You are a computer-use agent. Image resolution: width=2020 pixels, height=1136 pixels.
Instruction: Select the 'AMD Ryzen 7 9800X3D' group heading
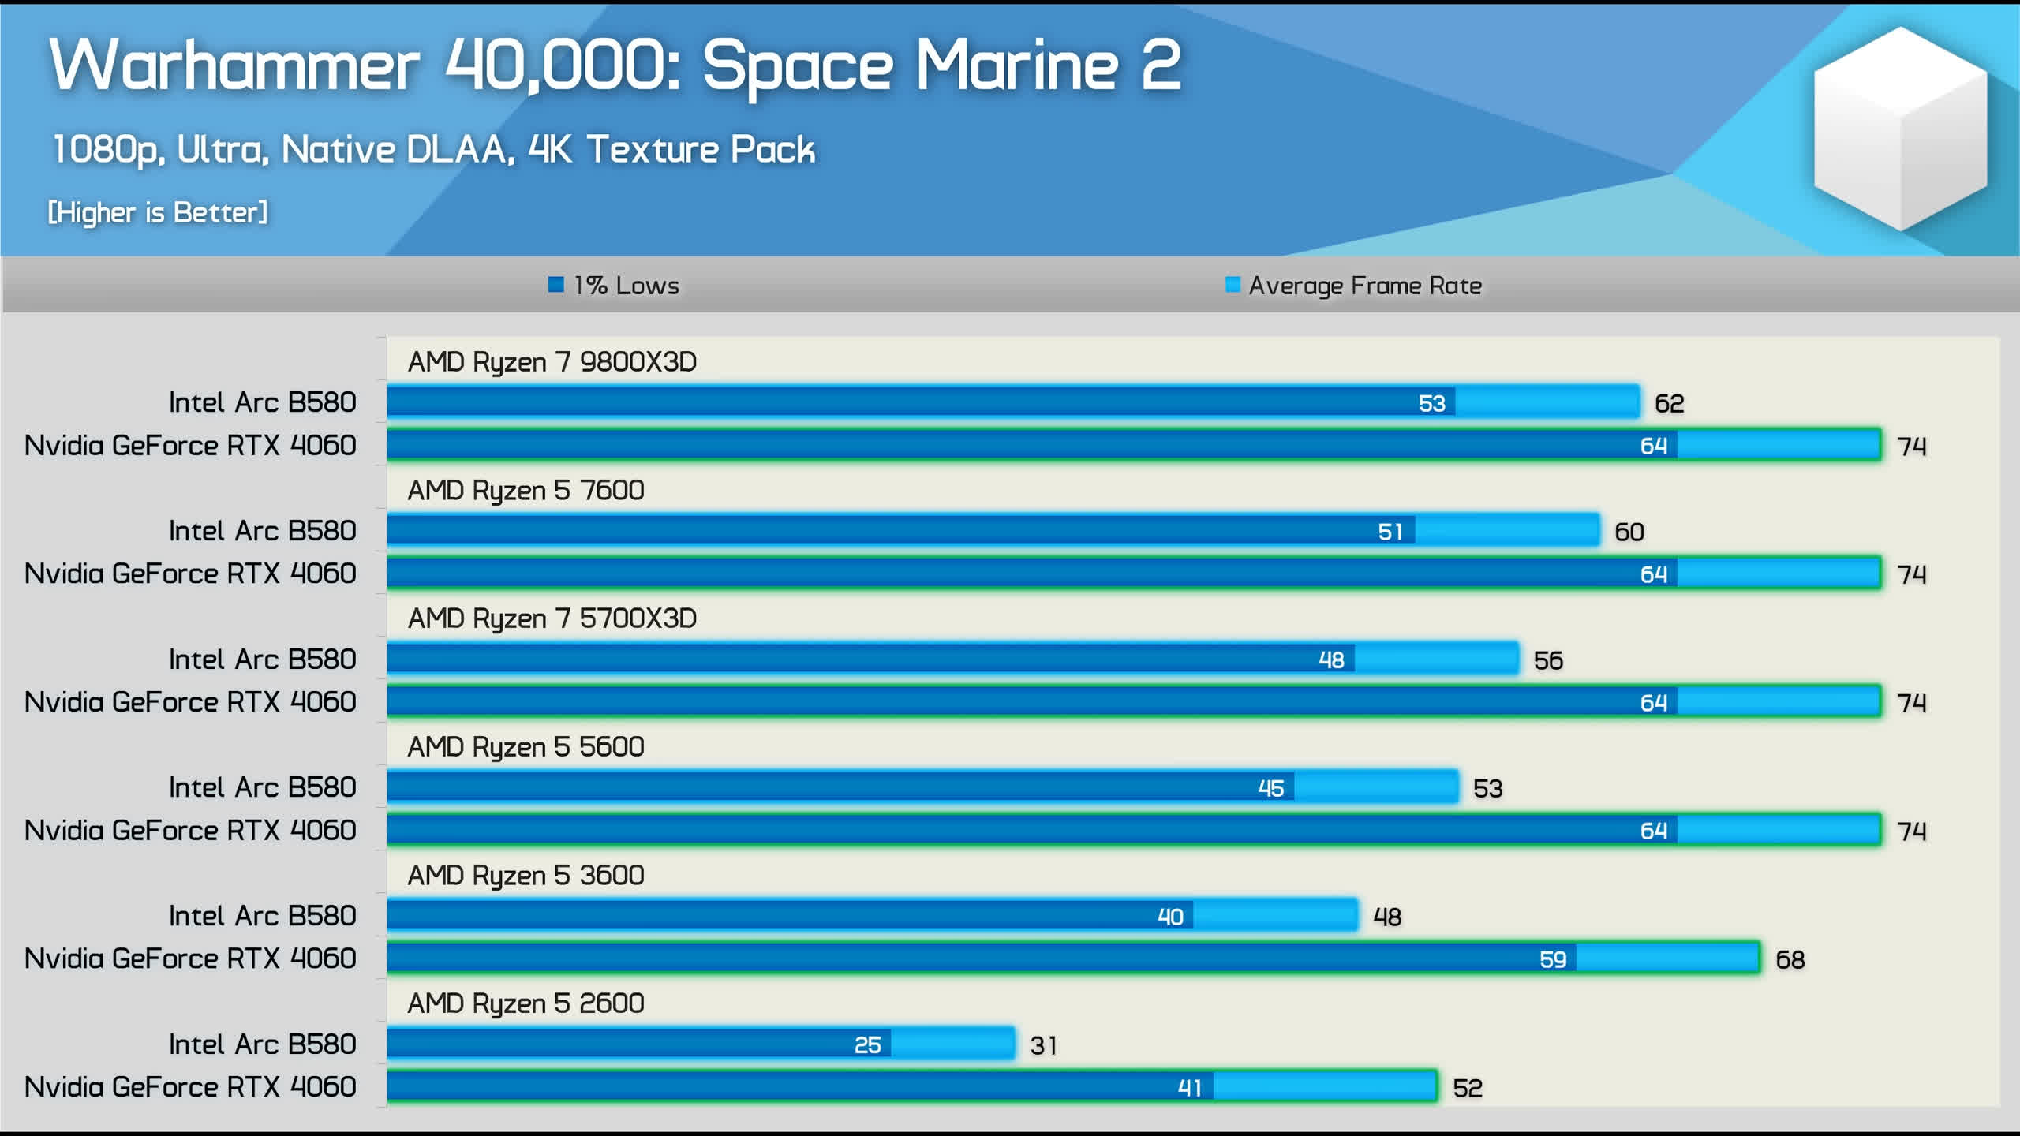click(x=552, y=362)
